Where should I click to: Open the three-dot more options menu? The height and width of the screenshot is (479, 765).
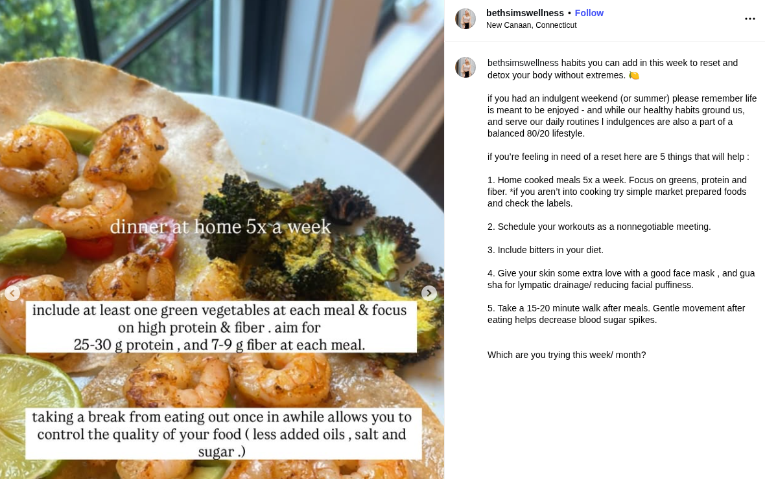pyautogui.click(x=750, y=19)
